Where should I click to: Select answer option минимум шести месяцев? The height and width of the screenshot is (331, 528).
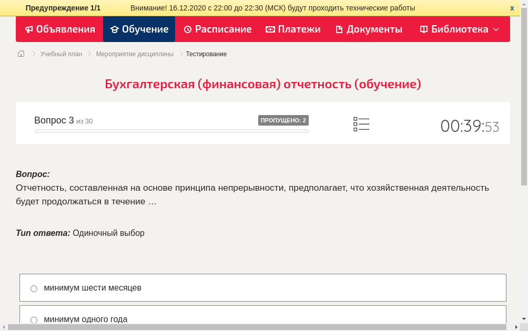tap(34, 288)
